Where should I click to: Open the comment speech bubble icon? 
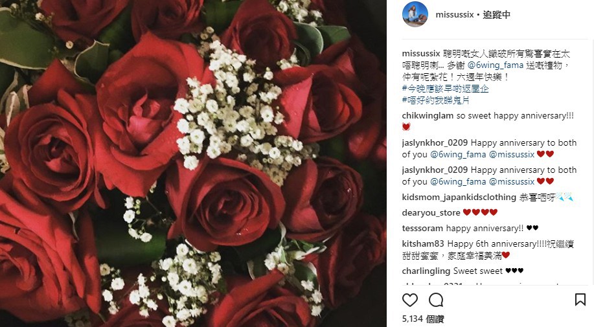point(436,300)
